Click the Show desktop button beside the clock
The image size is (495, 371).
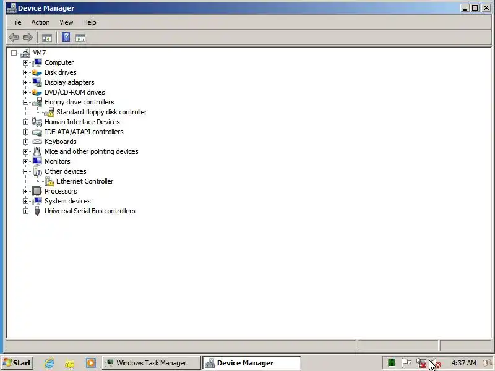pyautogui.click(x=488, y=363)
